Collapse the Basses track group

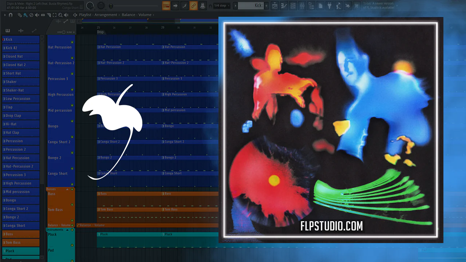coord(67,189)
